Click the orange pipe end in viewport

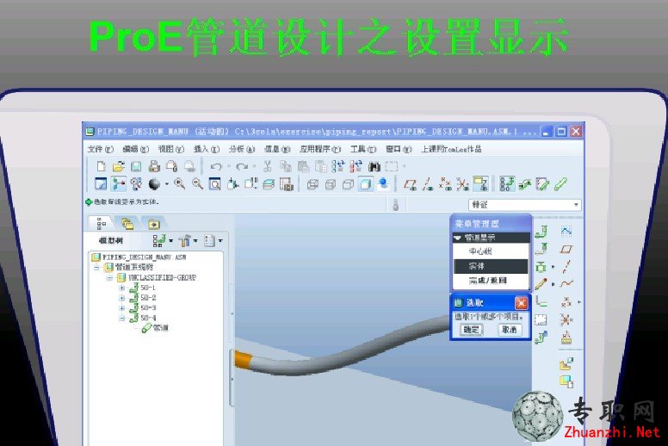pos(244,361)
